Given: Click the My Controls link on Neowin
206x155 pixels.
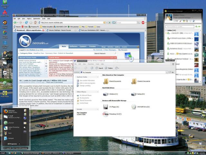Looking at the screenshot, I should click(98, 50).
